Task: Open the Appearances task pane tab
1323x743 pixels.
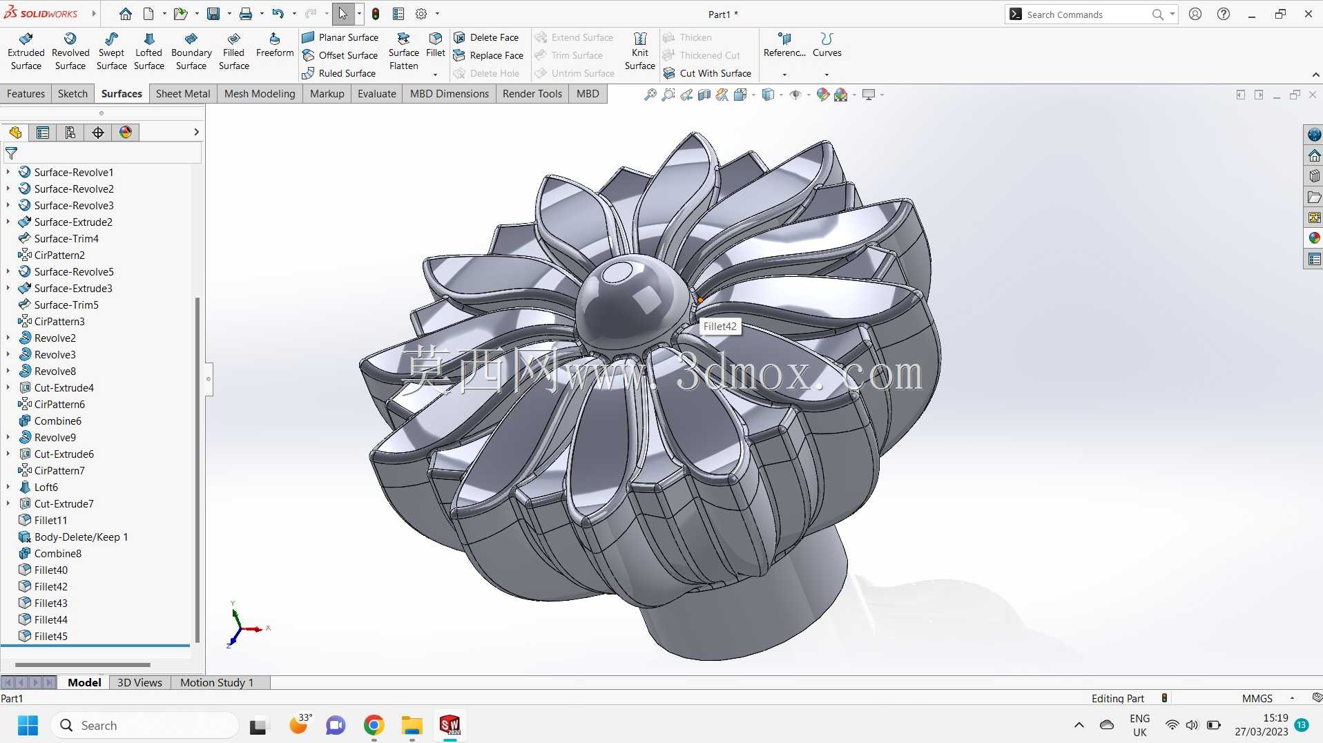Action: click(x=1314, y=238)
